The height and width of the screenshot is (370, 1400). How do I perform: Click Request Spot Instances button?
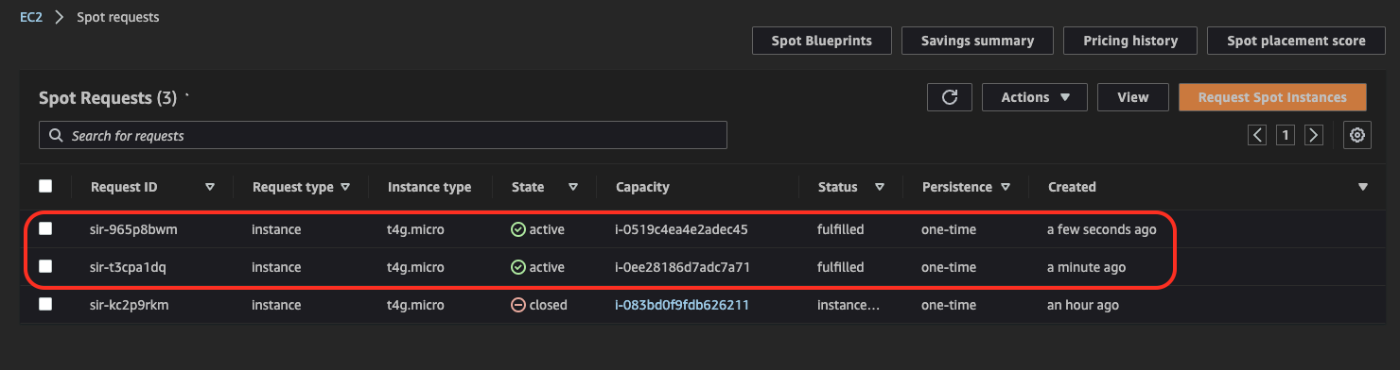coord(1272,97)
